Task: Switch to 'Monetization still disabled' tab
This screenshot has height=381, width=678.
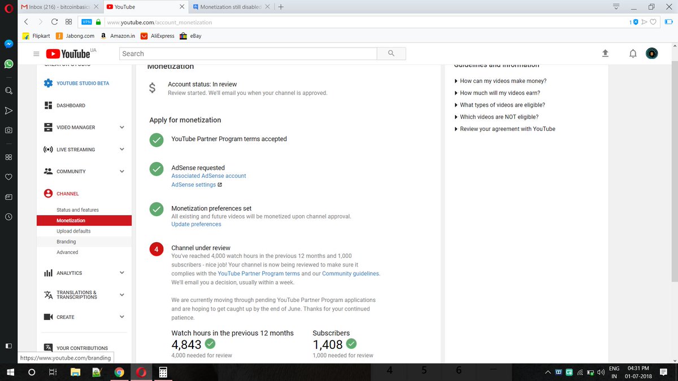Action: 230,7
